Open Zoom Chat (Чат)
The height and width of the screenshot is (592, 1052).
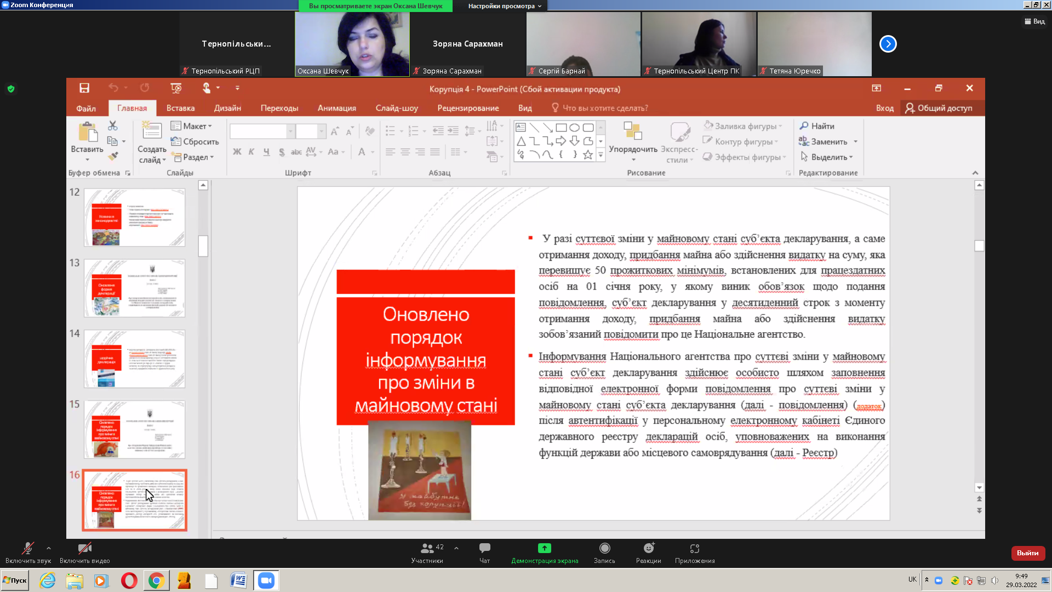coord(485,553)
